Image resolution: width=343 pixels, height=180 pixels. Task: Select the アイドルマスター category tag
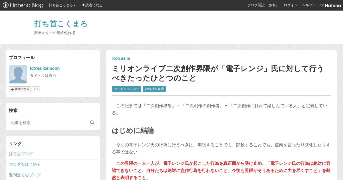point(127,89)
